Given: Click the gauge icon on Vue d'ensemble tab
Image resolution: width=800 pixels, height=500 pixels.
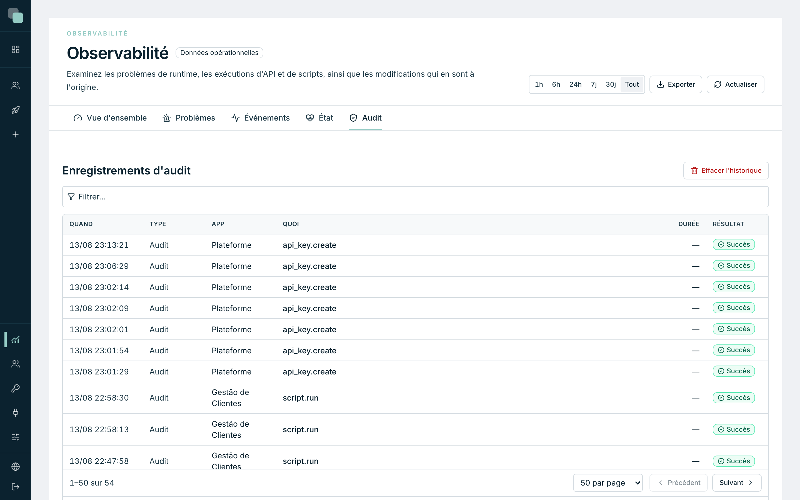Looking at the screenshot, I should (x=78, y=118).
